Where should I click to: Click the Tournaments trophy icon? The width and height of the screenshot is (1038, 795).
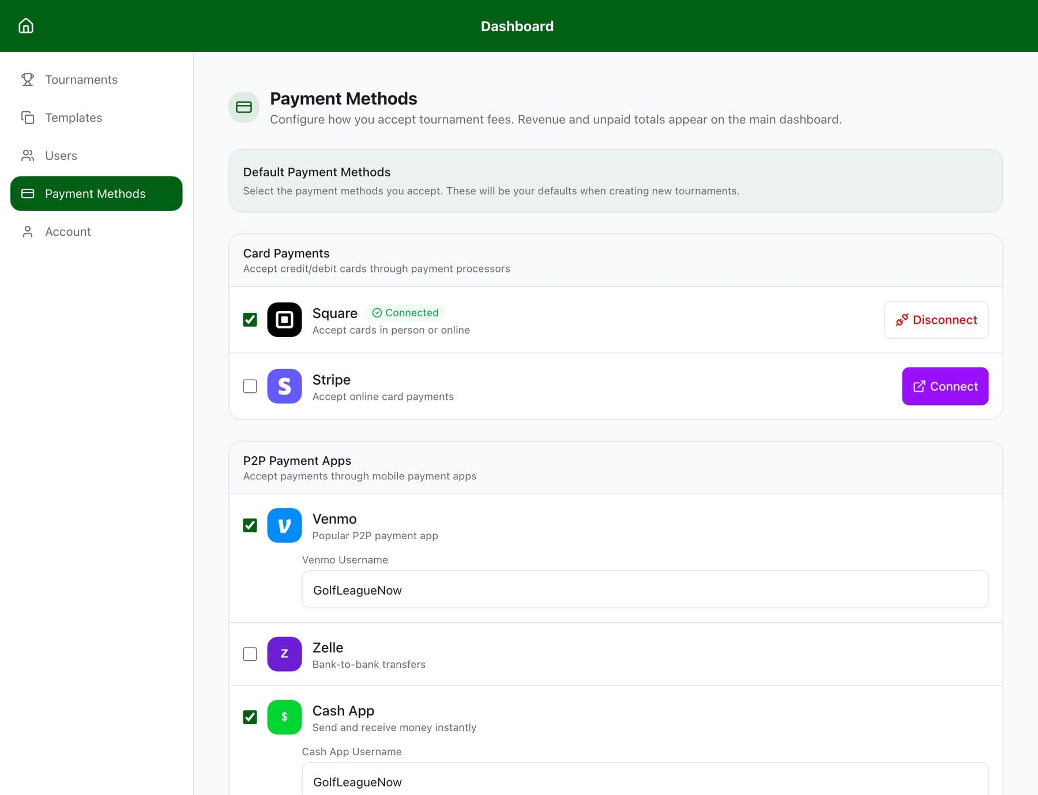click(x=28, y=79)
